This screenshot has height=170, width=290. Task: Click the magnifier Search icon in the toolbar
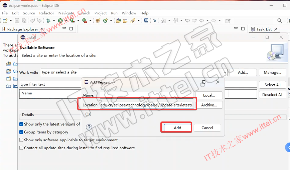[x=280, y=20]
